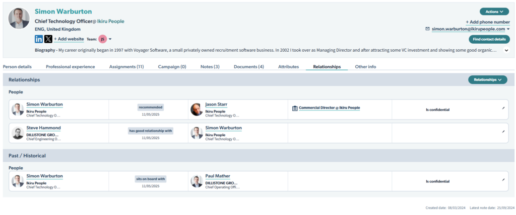Switch to the Person details tab
This screenshot has width=516, height=215.
18,67
